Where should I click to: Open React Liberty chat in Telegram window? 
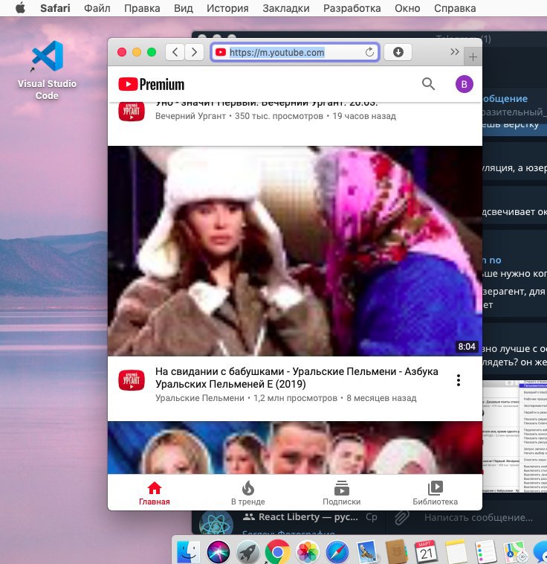(288, 522)
